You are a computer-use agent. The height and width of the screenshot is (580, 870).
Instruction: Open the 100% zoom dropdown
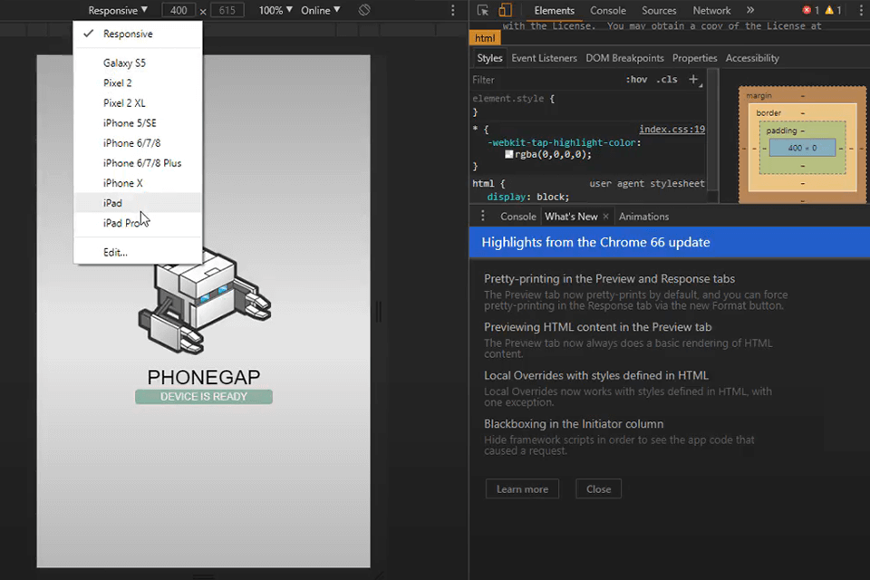point(275,11)
